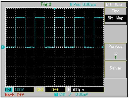Click the channel 1 ground level marker
The height and width of the screenshot is (98, 129).
coord(3,47)
